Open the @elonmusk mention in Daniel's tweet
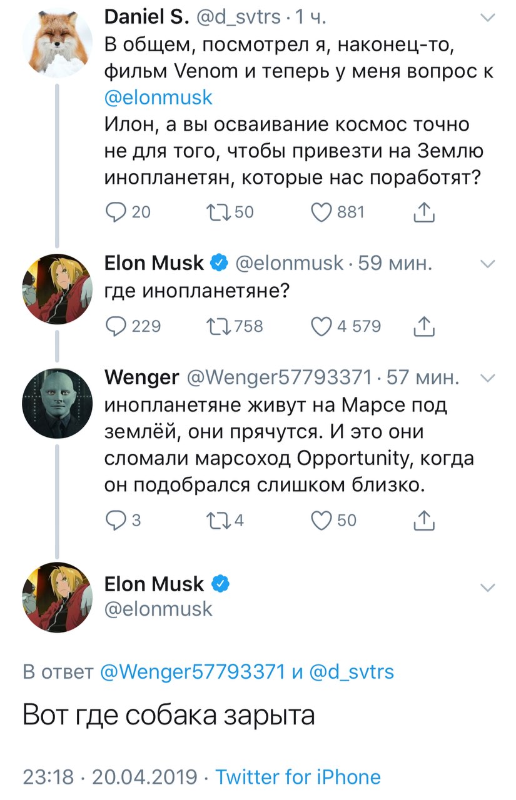 [x=158, y=97]
